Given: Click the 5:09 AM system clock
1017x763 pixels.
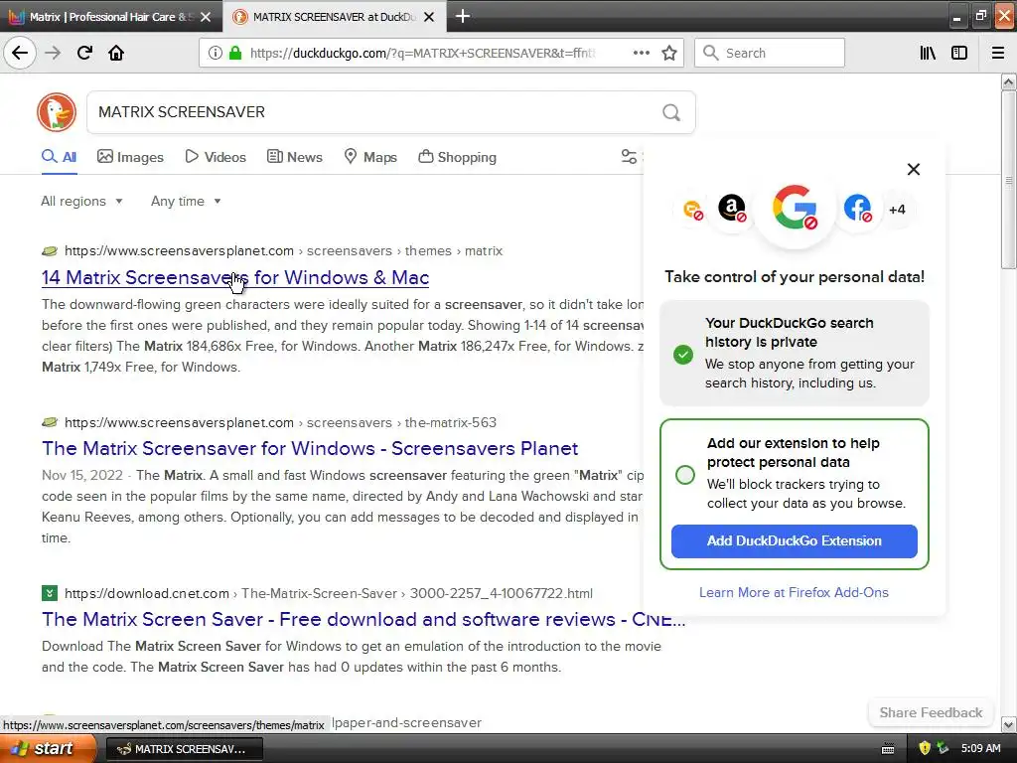Looking at the screenshot, I should point(980,748).
